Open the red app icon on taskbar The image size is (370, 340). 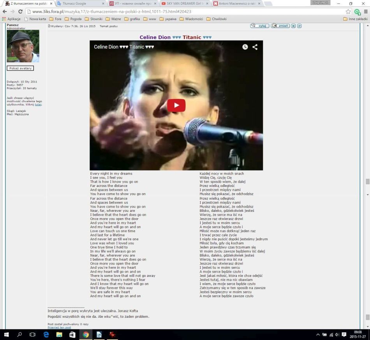tap(112, 335)
